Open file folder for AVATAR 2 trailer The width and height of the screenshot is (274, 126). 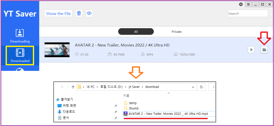point(264,50)
